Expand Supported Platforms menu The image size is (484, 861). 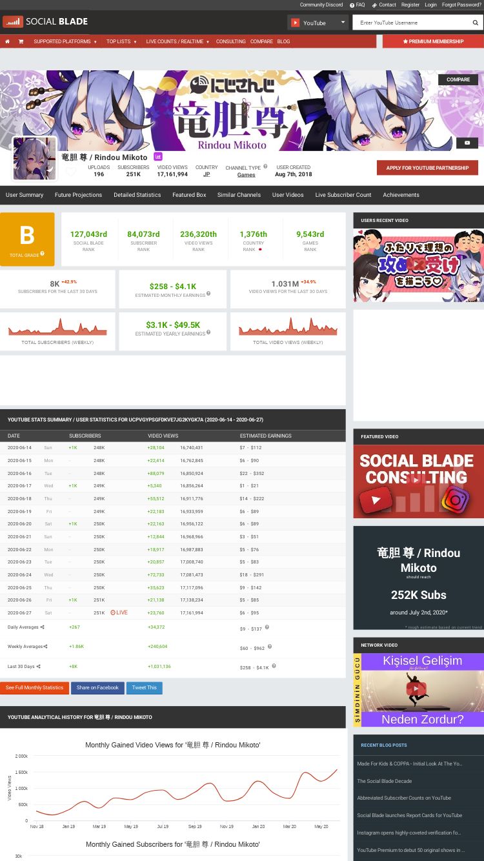tap(65, 41)
